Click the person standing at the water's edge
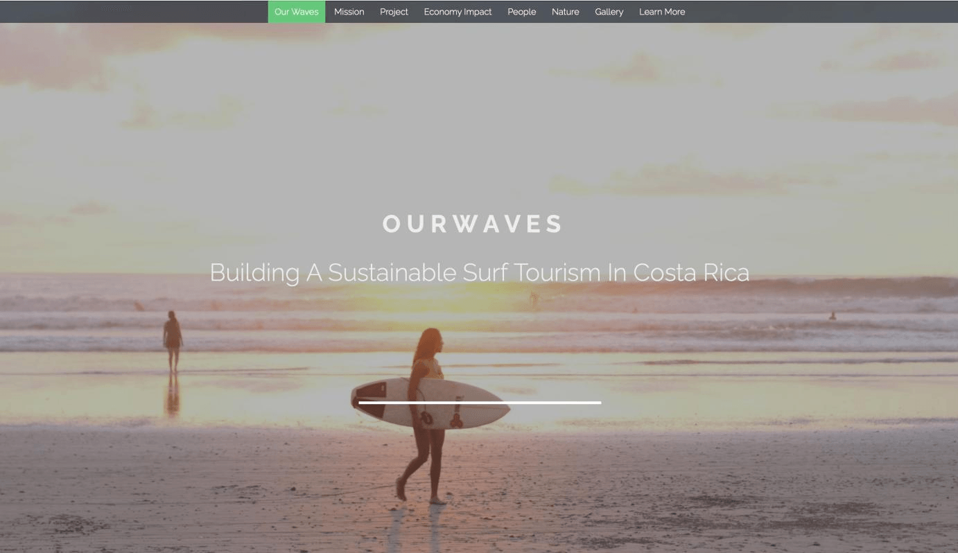 click(173, 341)
